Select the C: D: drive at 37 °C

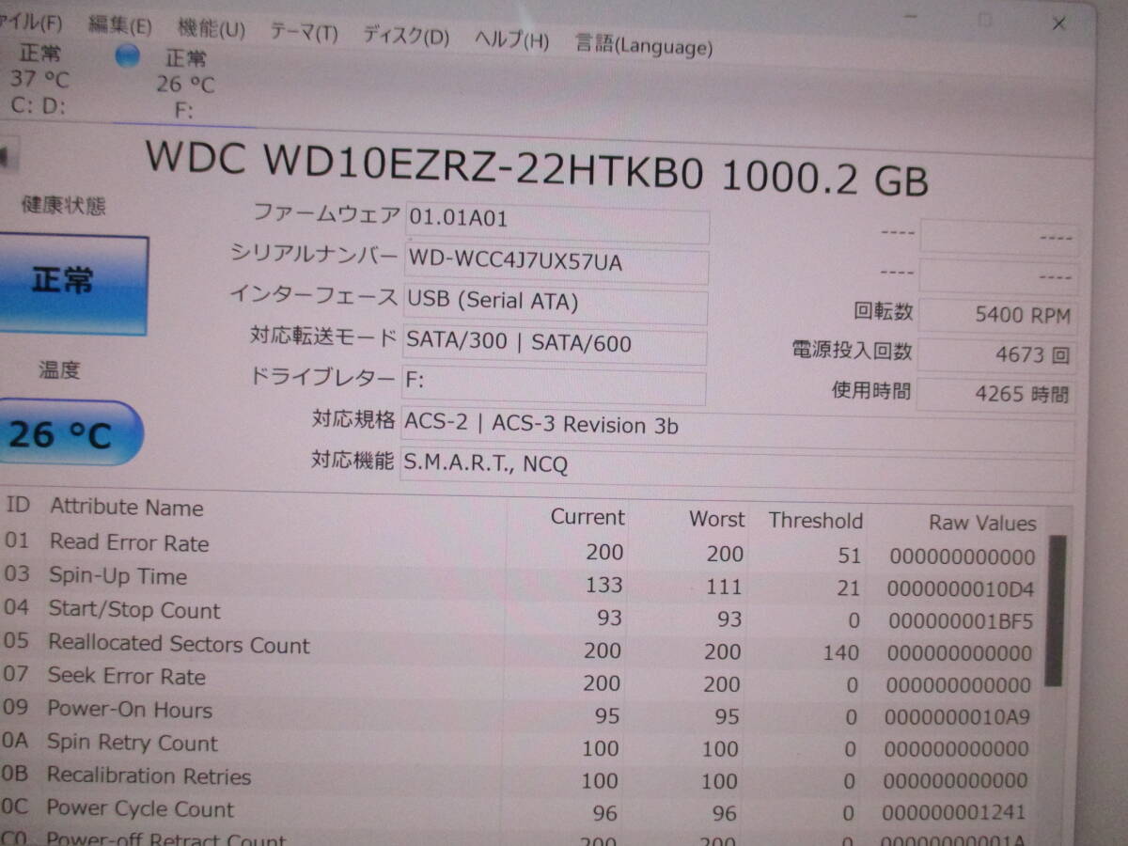pos(39,78)
